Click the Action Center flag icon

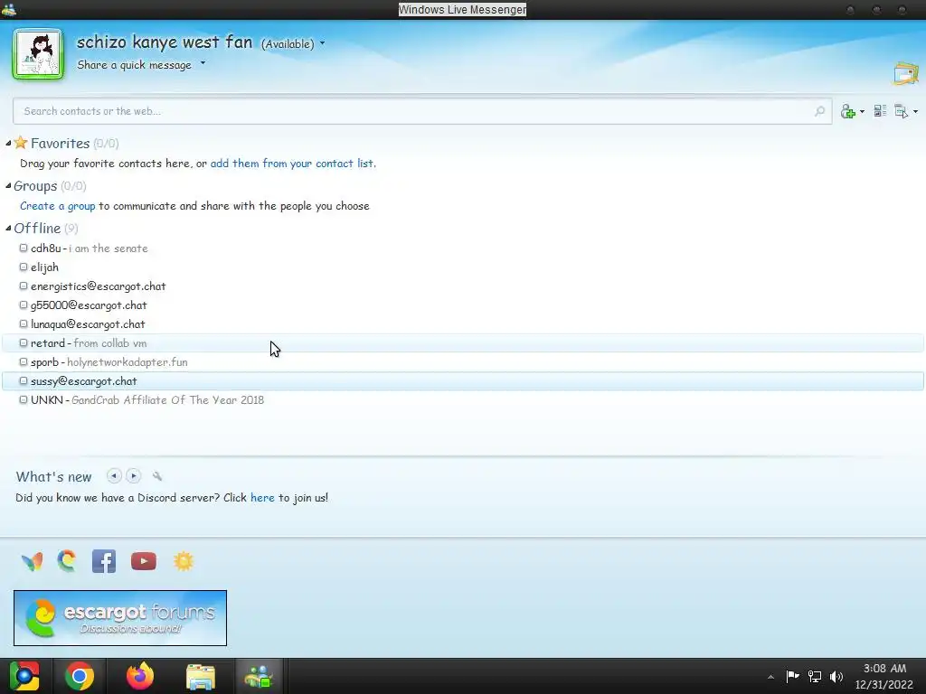point(792,676)
